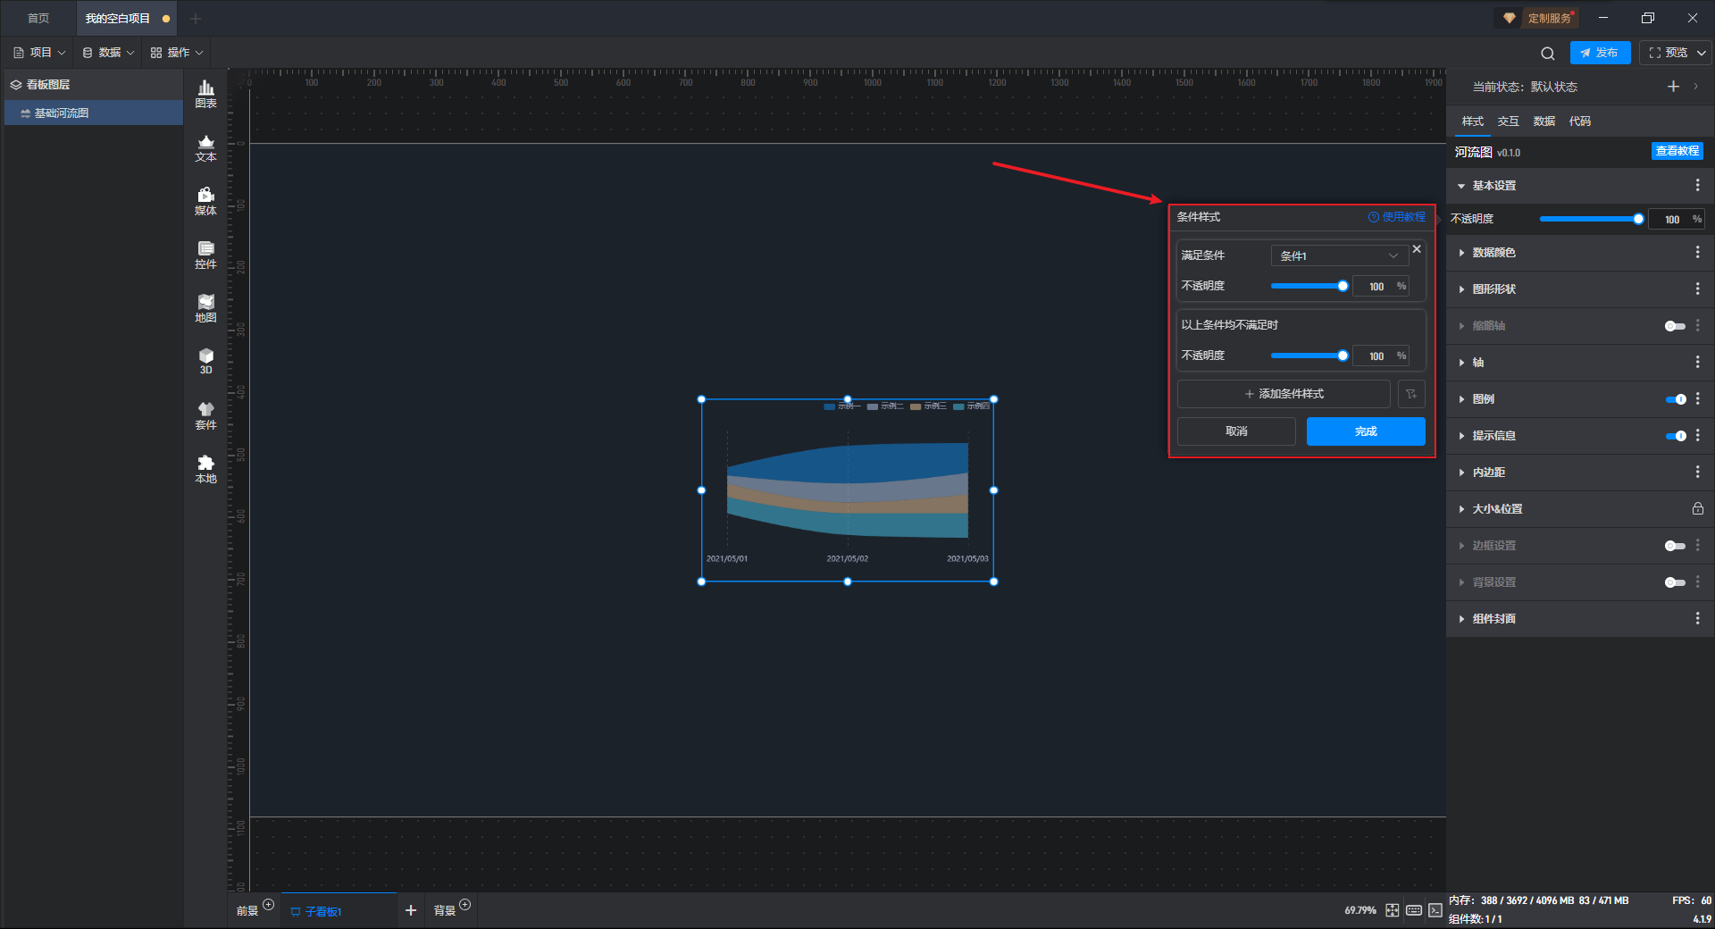Open the 满足条件 条件1 dropdown
The width and height of the screenshot is (1715, 929).
click(1338, 255)
